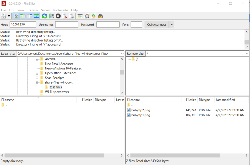This screenshot has height=165, width=250.
Task: Toggle the message log display
Action: (16, 16)
